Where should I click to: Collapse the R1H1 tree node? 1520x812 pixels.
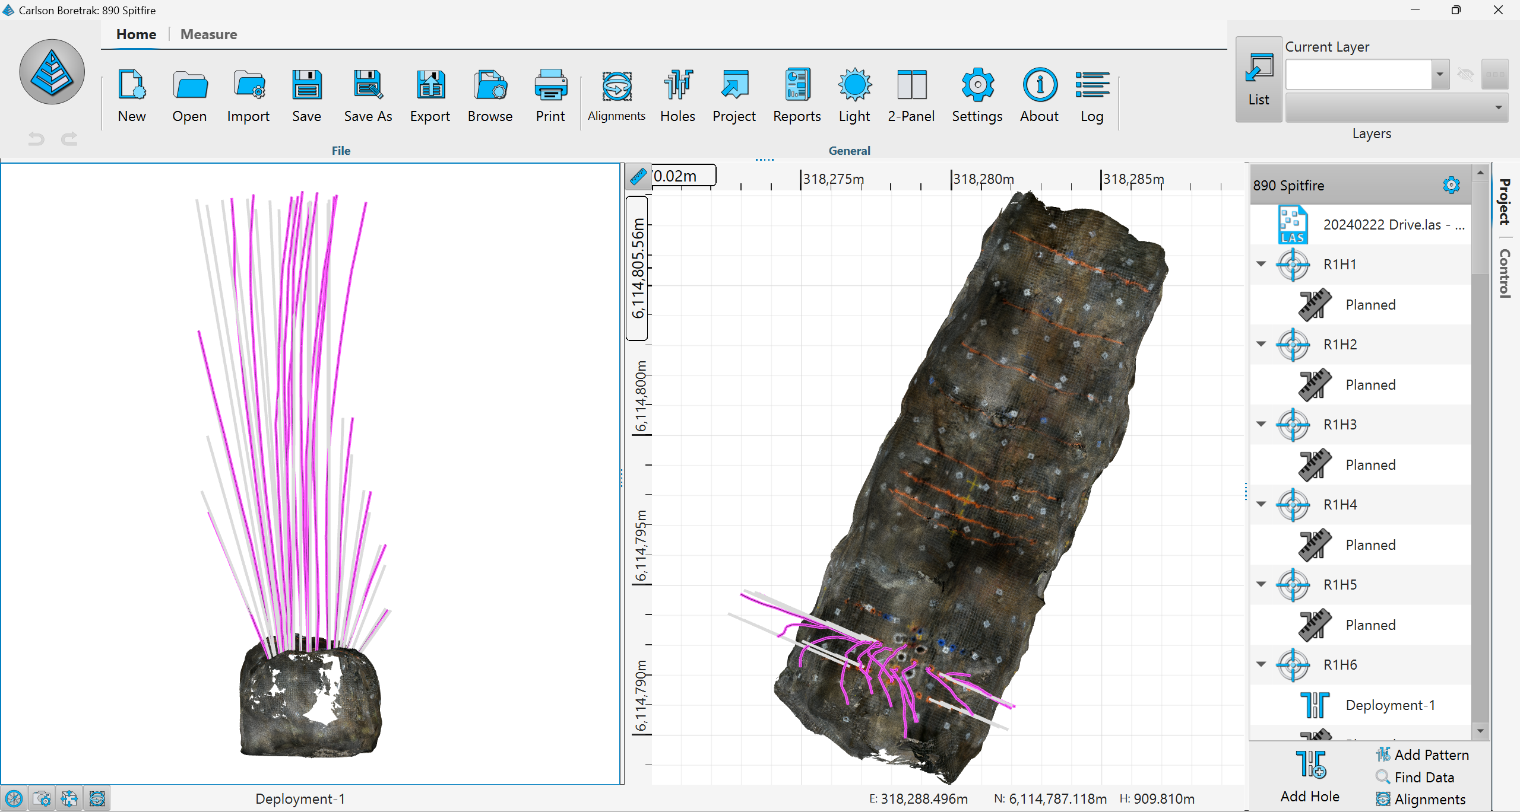point(1261,265)
